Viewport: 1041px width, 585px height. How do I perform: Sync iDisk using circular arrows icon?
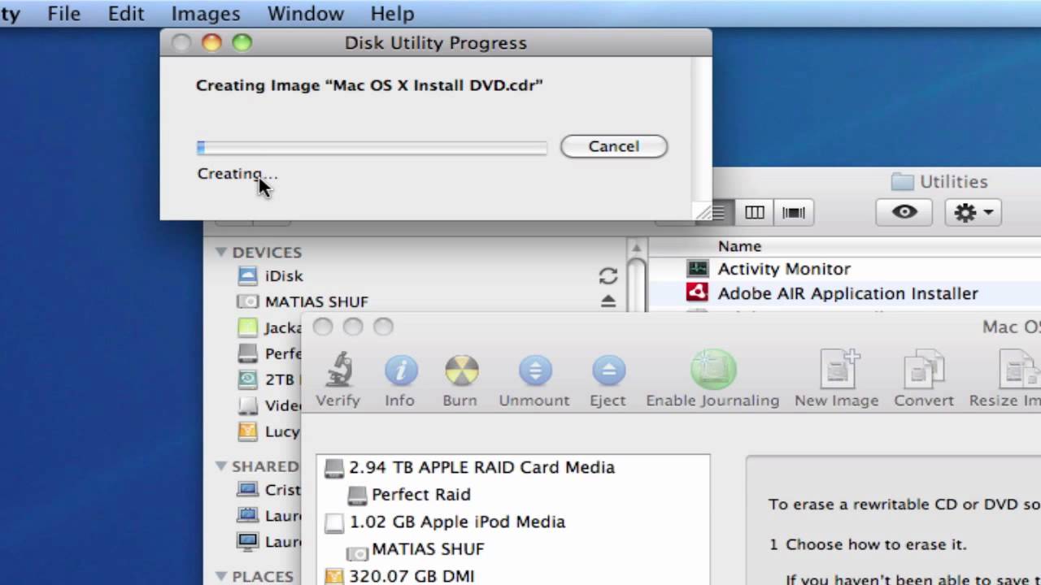click(x=608, y=276)
